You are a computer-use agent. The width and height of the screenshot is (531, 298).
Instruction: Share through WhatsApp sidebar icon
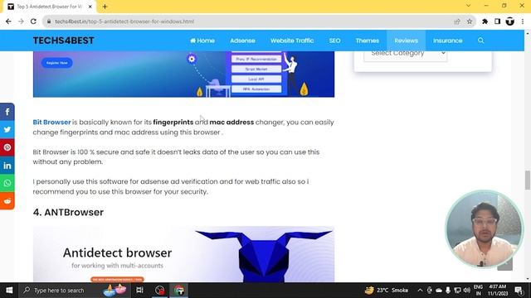pos(7,183)
